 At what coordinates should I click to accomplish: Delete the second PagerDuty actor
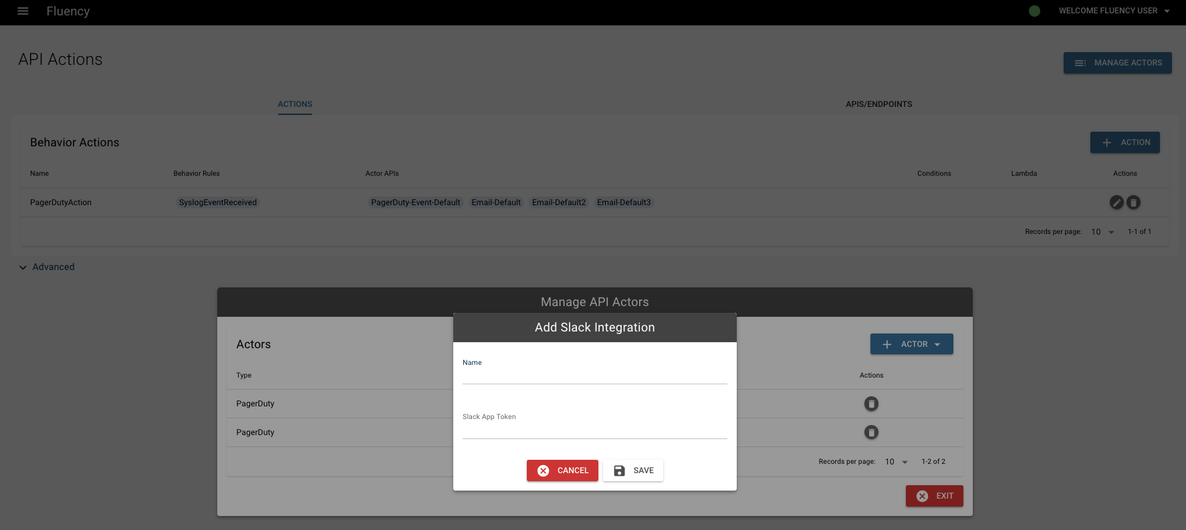pos(871,432)
